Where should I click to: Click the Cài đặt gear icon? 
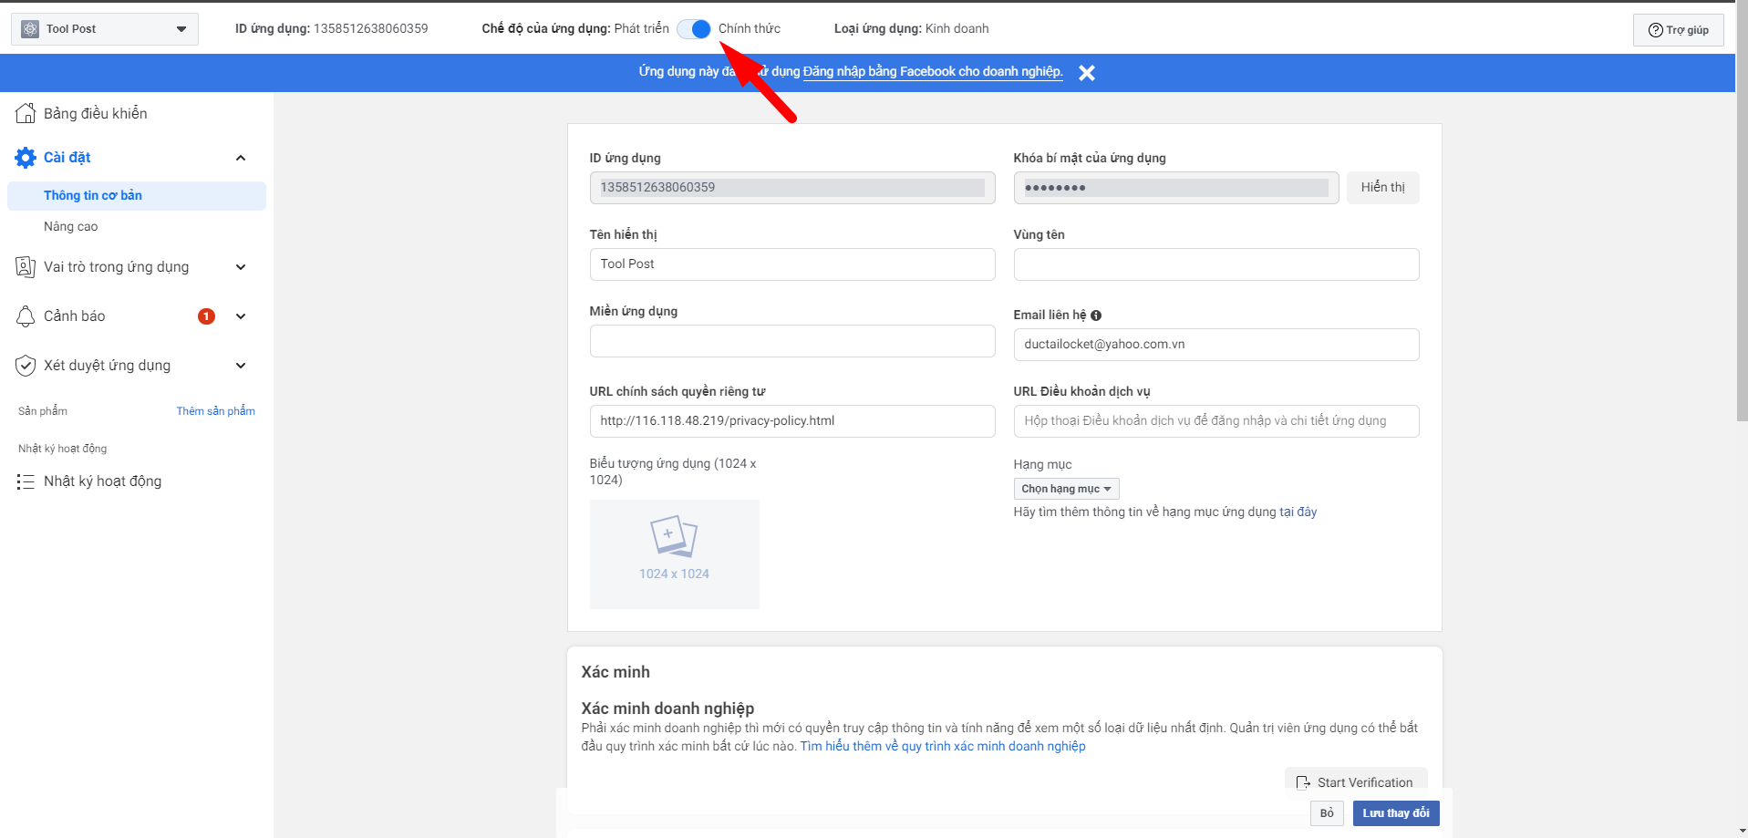click(26, 158)
